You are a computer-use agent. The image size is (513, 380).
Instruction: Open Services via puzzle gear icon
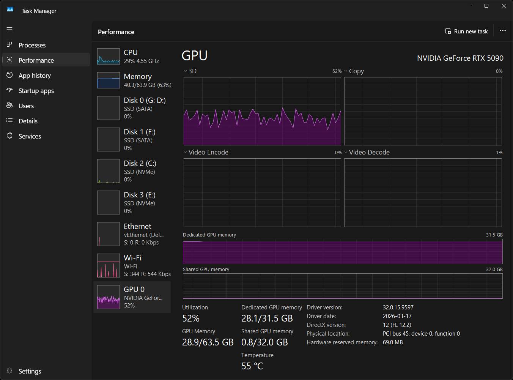[10, 136]
